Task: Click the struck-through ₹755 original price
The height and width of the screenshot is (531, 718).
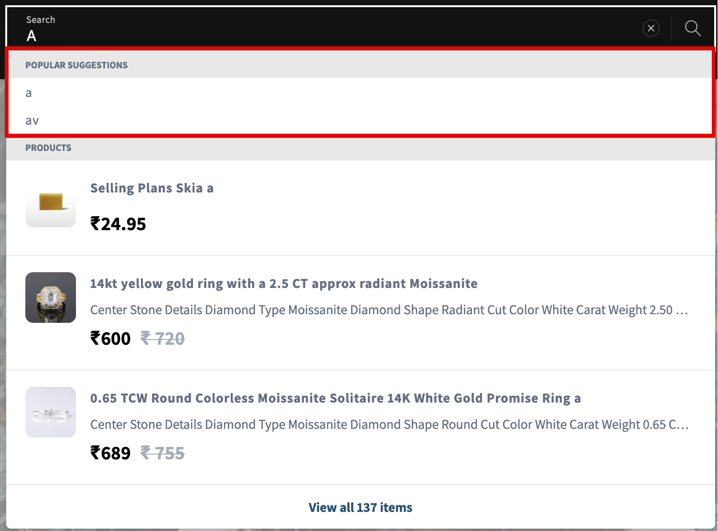Action: tap(162, 453)
